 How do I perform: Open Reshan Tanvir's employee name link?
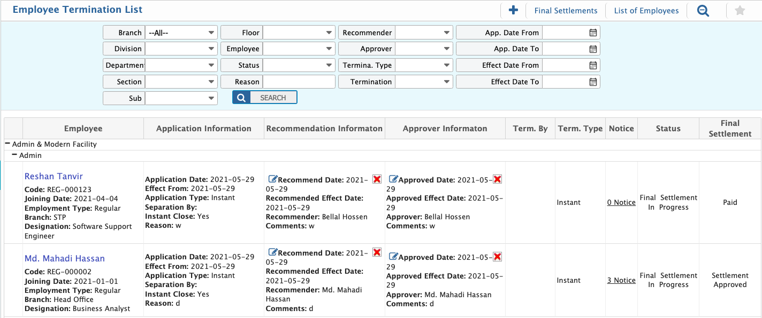[54, 176]
